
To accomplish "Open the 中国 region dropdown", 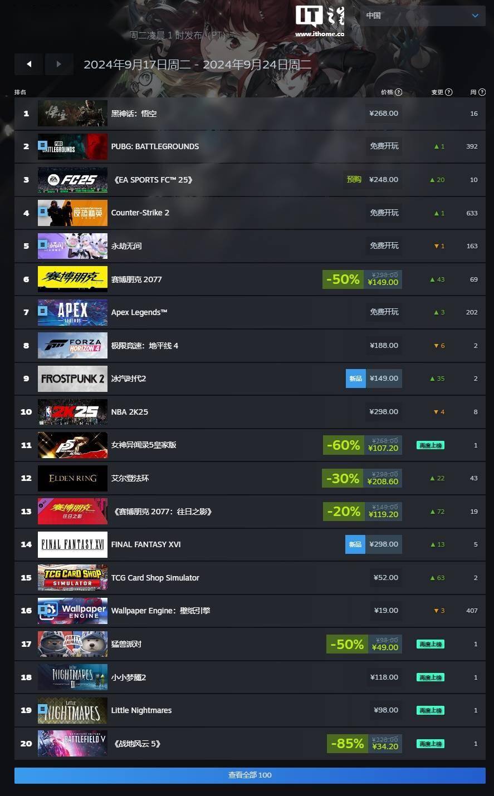I will (x=423, y=16).
